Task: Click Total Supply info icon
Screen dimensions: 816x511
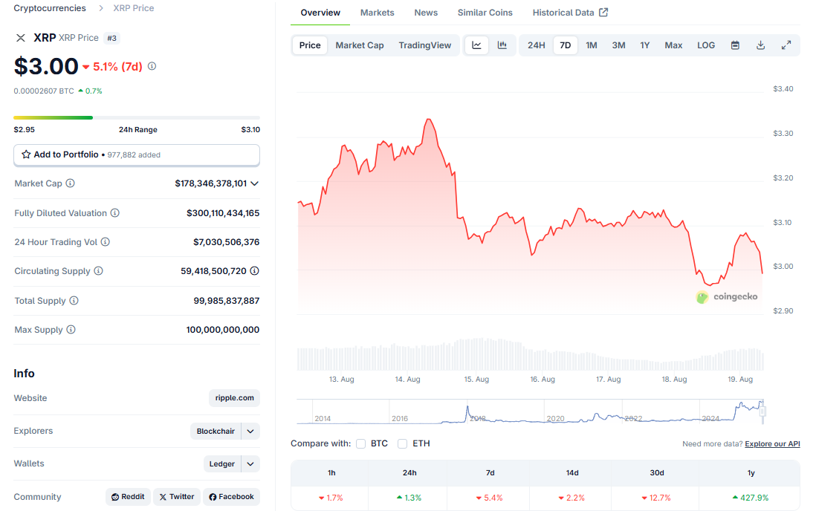Action: 74,300
